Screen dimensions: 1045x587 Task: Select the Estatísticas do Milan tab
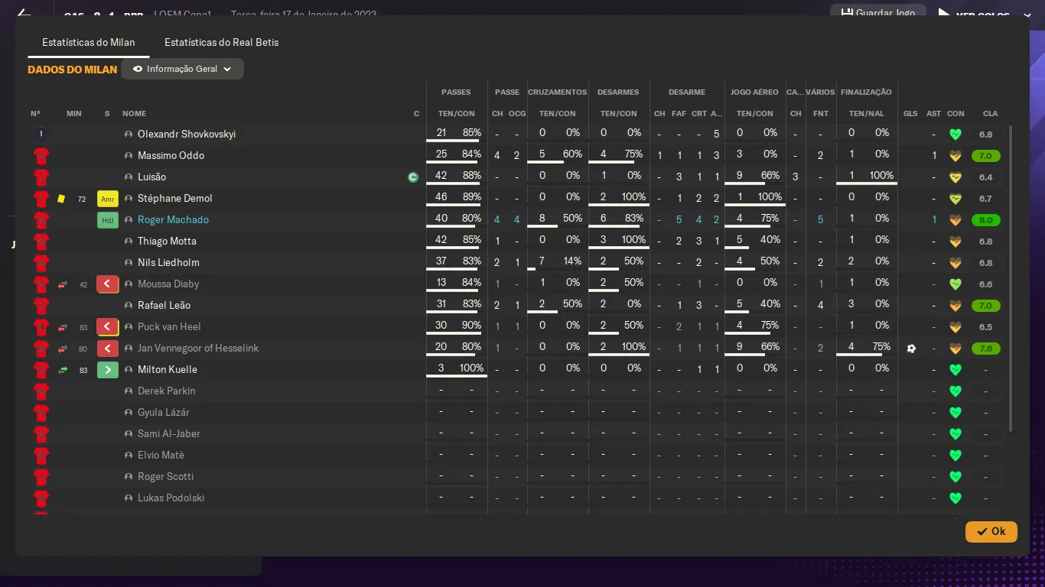tap(89, 42)
